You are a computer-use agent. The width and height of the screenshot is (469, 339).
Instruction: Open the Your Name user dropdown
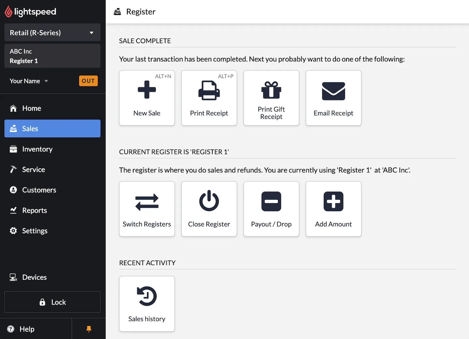click(x=29, y=81)
